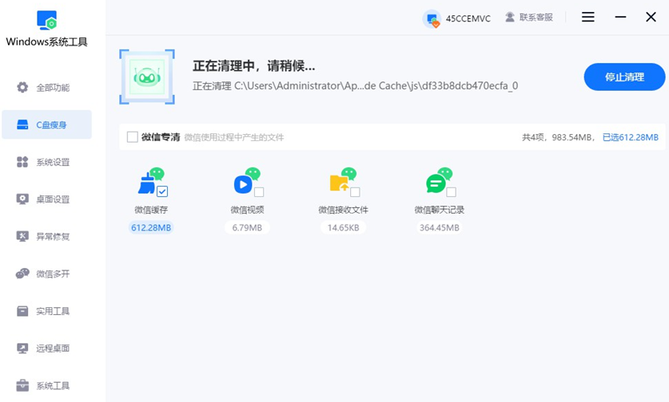669x402 pixels.
Task: Check the 微信聊天记录 checkbox
Action: coord(451,192)
